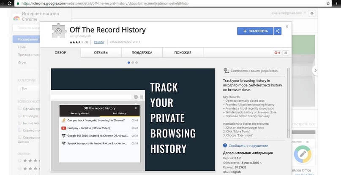This screenshot has width=341, height=175.
Task: Enable the От Google checkbox
Action: pos(19,116)
